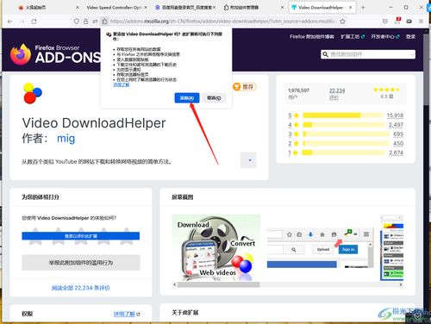Viewport: 431px width, 324px height.
Task: Go back with the browser back arrow
Action: pos(9,22)
